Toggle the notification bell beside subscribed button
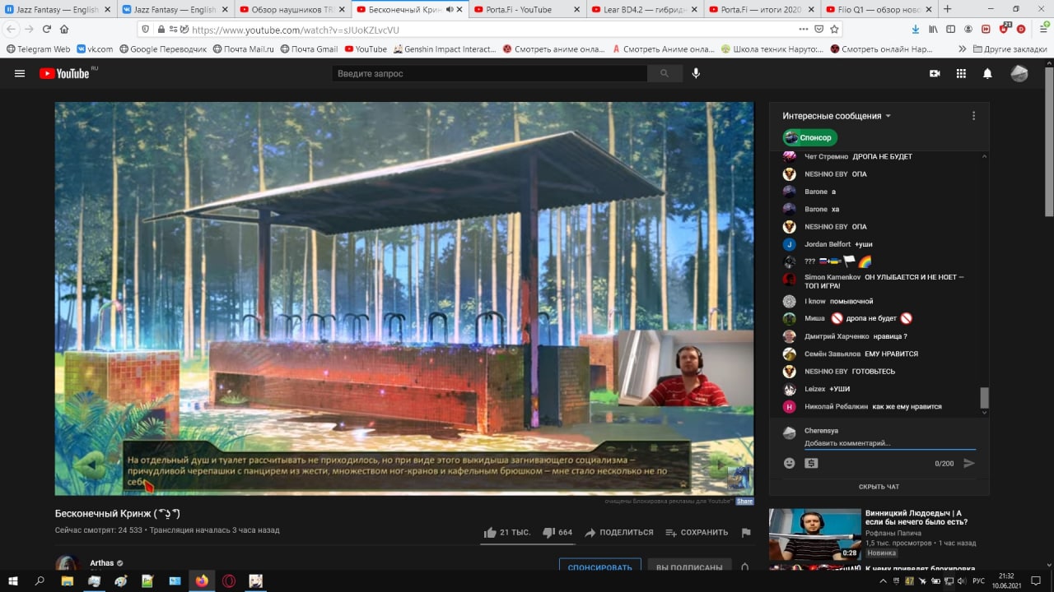 tap(744, 567)
